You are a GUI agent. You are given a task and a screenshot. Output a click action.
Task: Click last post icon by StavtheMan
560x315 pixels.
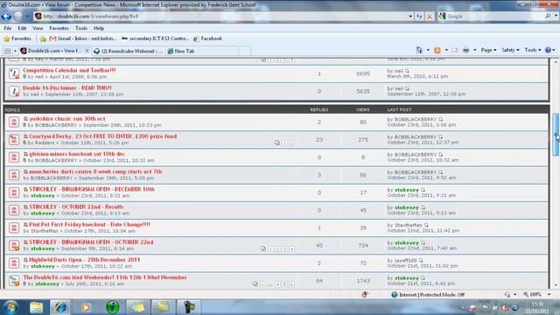[426, 226]
